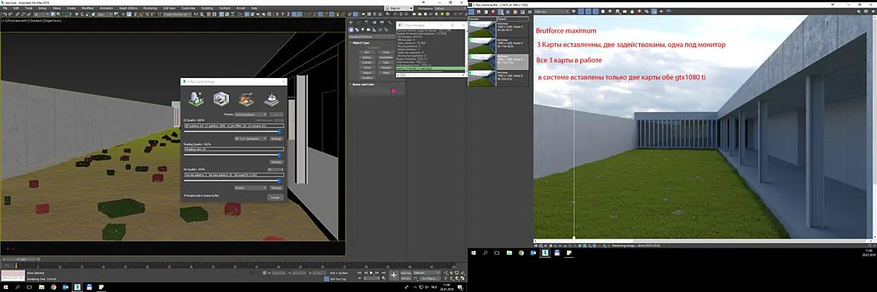Click the Play Animation button

[x=372, y=273]
